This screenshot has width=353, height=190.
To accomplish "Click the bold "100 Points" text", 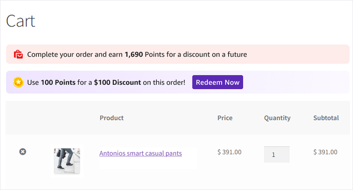I will tap(58, 83).
